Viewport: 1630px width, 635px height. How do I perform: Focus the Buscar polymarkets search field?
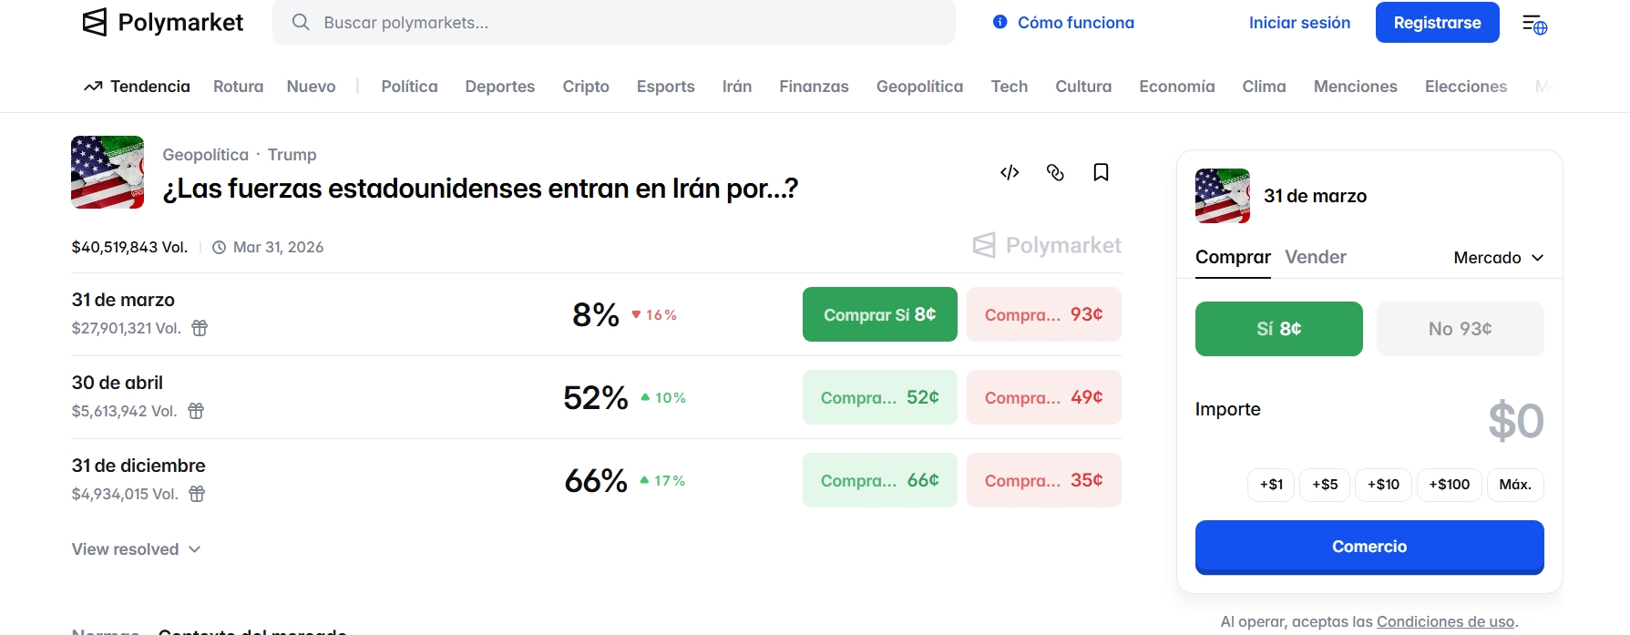click(614, 23)
